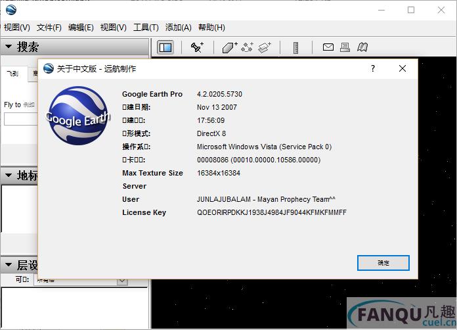This screenshot has height=330, width=457.
Task: Show in Google Maps icon
Action: (x=362, y=47)
